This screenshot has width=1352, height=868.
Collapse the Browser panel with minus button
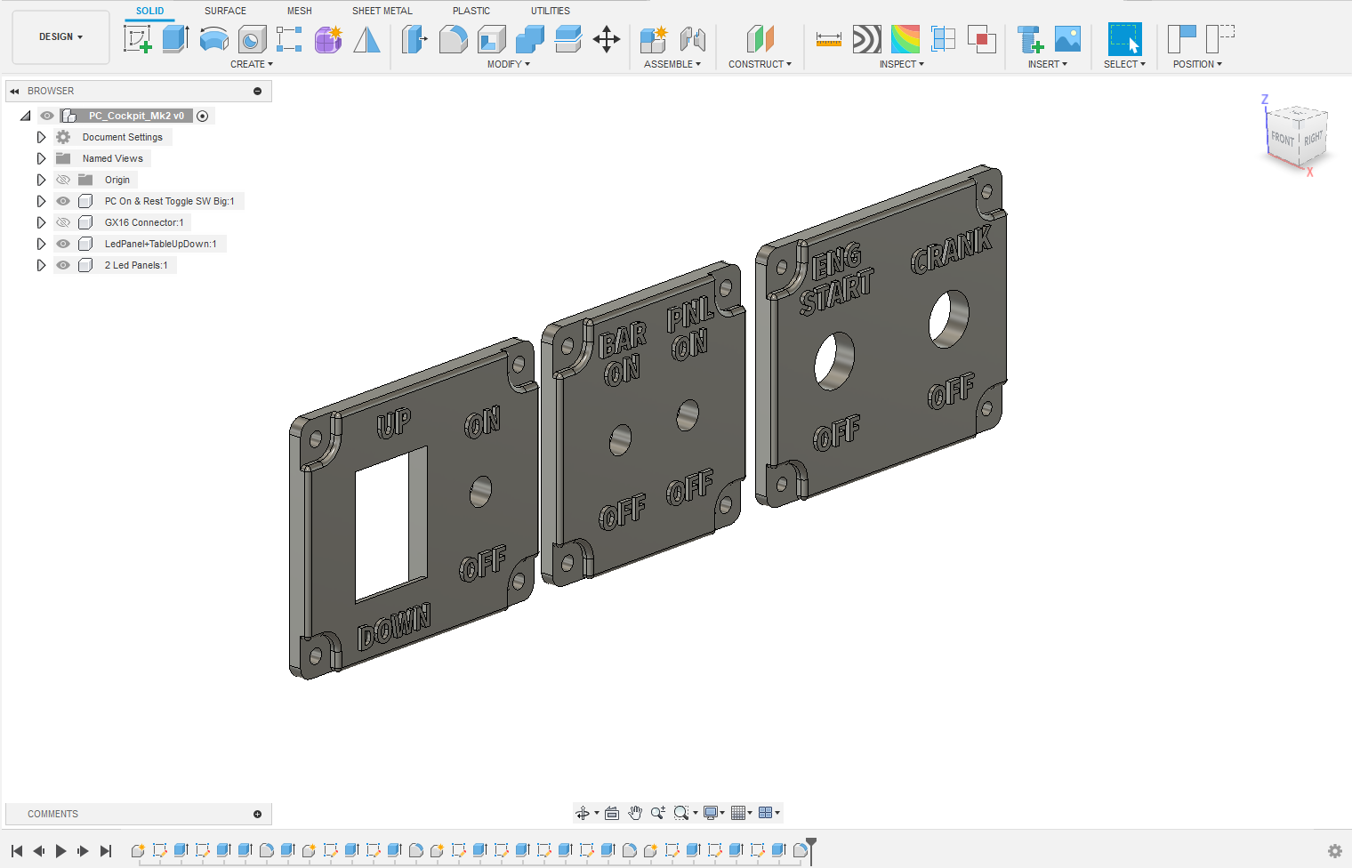point(257,91)
